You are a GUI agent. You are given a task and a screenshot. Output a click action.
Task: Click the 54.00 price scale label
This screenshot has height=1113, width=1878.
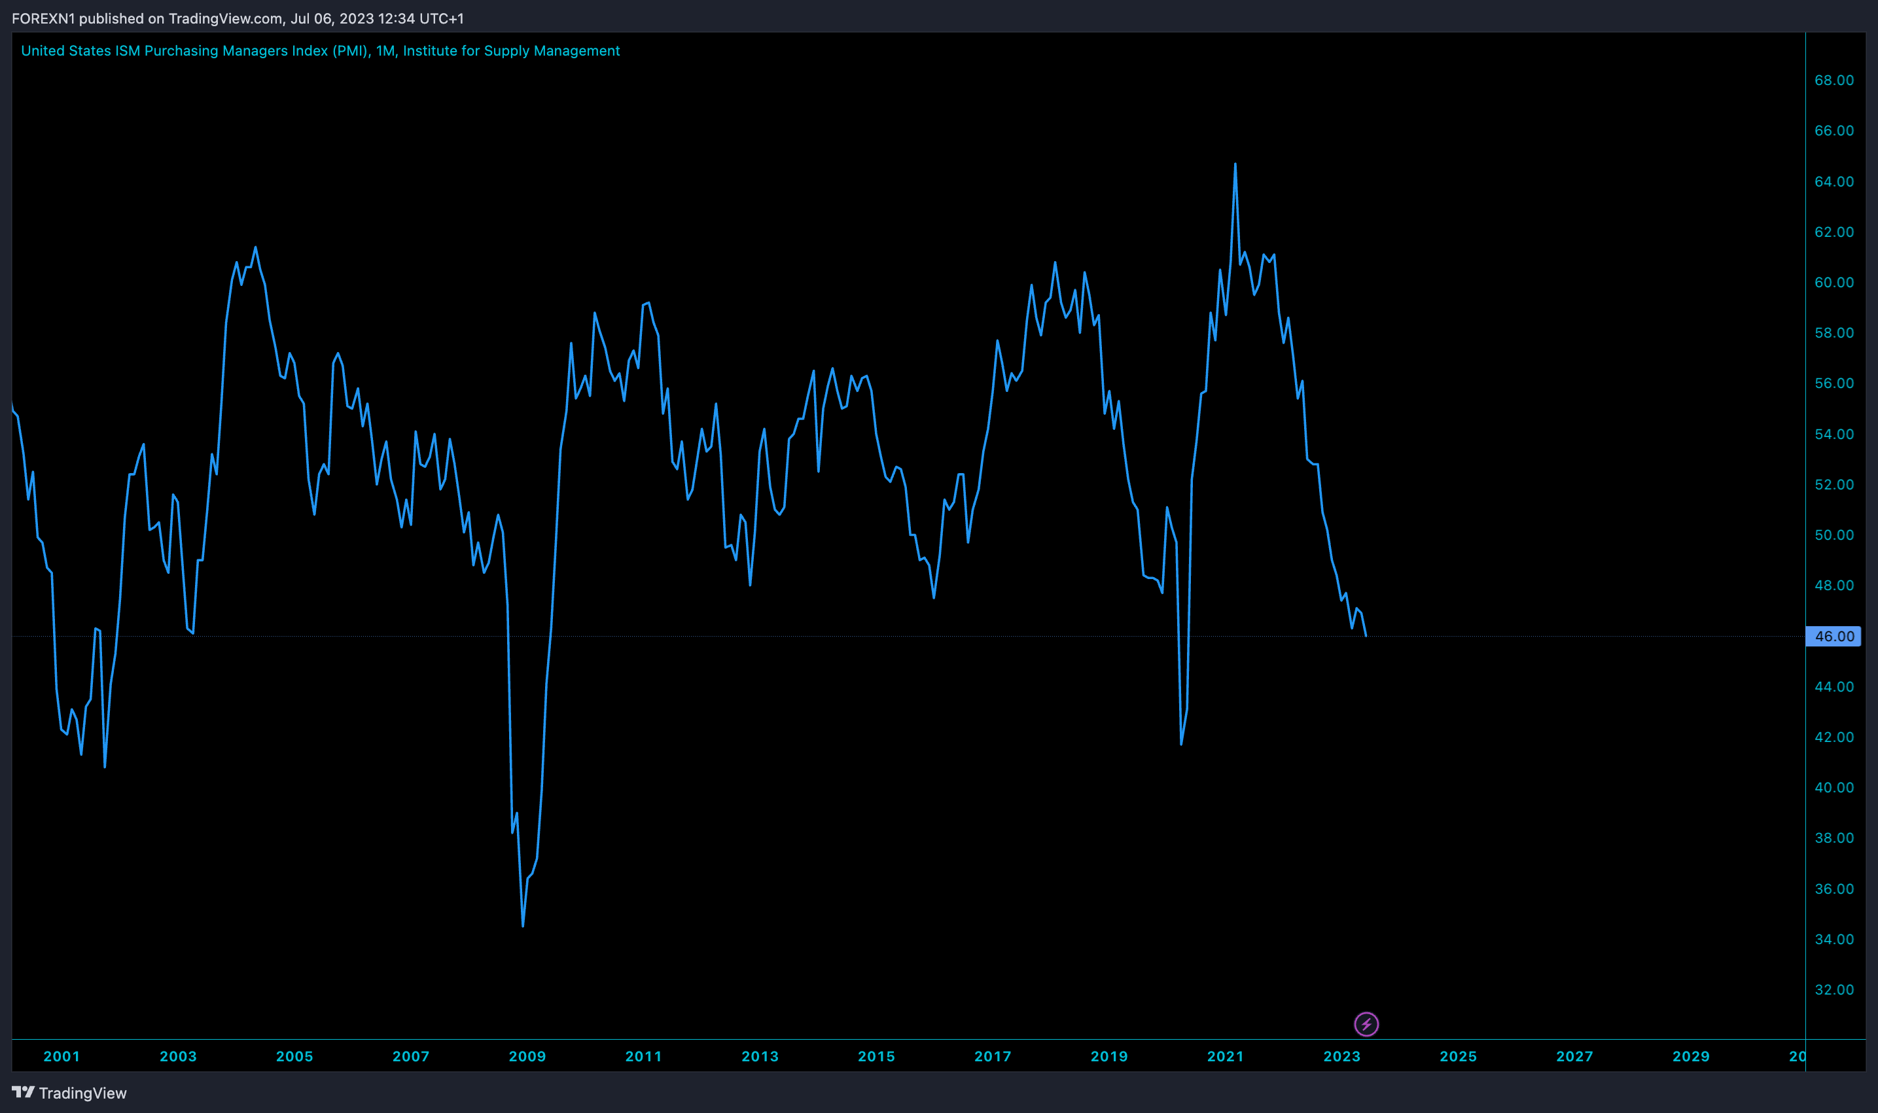pyautogui.click(x=1834, y=434)
